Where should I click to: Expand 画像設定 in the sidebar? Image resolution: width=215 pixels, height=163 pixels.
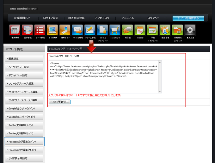(24, 59)
